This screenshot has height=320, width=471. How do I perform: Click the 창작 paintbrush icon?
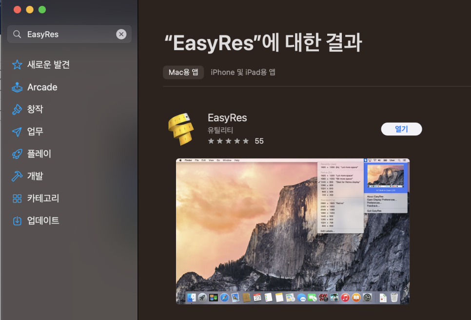tap(17, 109)
